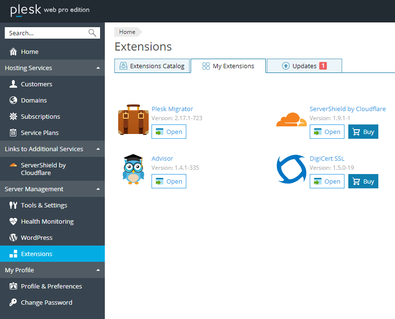Go to Change Password

click(x=46, y=302)
